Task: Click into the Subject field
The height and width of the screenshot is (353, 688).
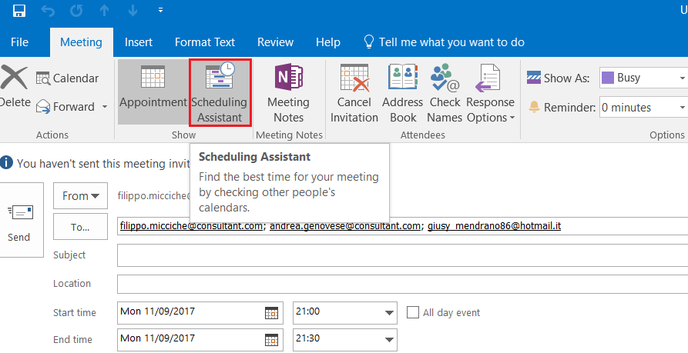Action: (401, 255)
